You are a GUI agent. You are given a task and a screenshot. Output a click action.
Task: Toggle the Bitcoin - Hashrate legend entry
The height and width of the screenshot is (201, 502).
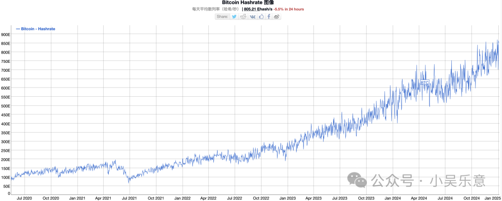(35, 29)
